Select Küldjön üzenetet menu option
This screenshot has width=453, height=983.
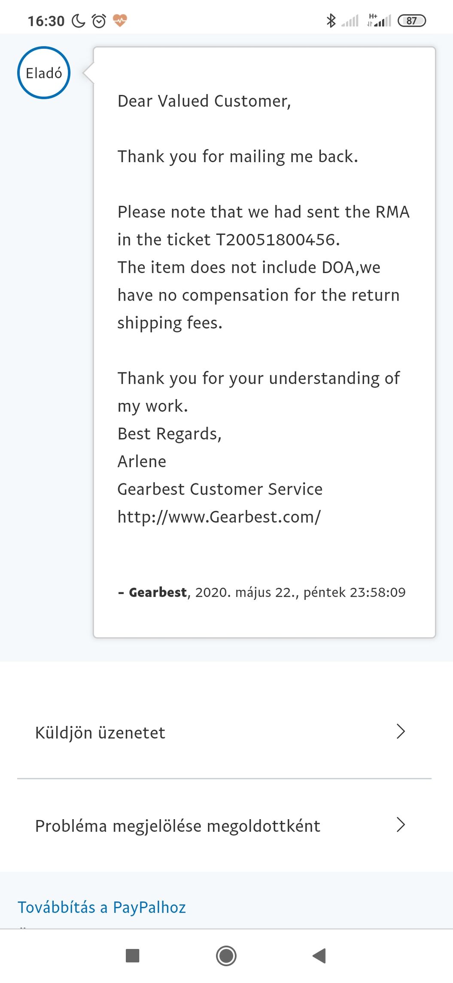(100, 733)
